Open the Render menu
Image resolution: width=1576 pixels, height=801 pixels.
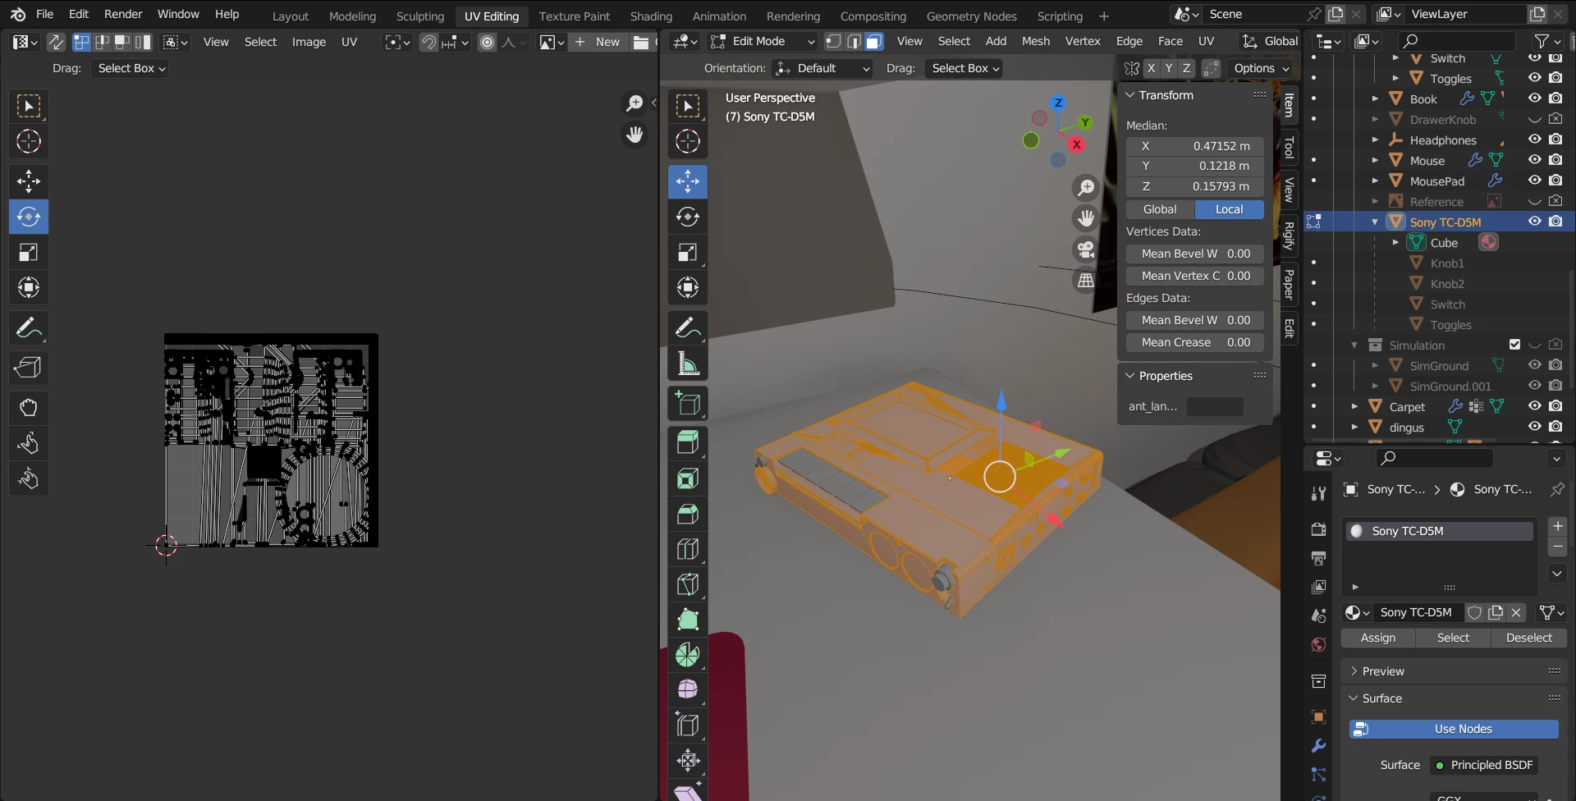123,14
